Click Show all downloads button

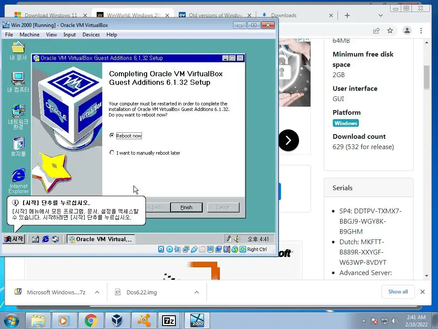(x=398, y=291)
